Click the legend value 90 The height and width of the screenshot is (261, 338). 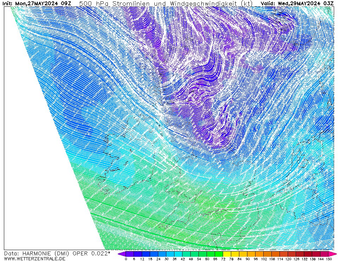(x=247, y=259)
